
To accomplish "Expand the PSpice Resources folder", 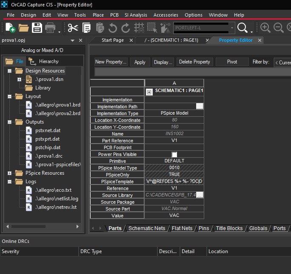I will pos(9,173).
